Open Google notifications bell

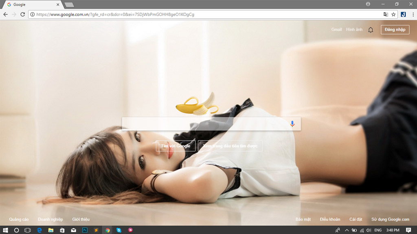point(371,30)
